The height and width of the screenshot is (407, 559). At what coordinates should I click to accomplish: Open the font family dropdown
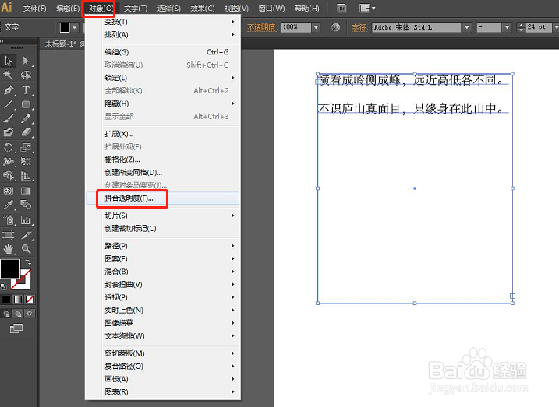[466, 27]
